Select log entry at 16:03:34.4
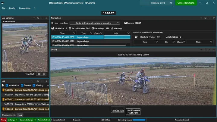Screen dimensions: 217x122 tap(26, 95)
